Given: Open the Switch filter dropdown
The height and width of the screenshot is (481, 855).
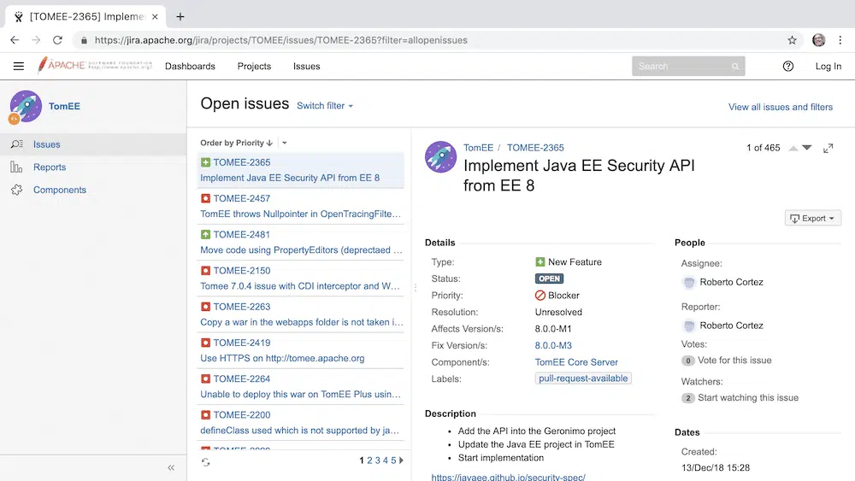Looking at the screenshot, I should (324, 106).
